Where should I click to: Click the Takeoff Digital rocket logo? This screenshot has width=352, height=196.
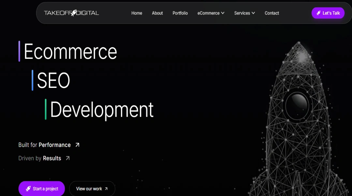point(71,13)
